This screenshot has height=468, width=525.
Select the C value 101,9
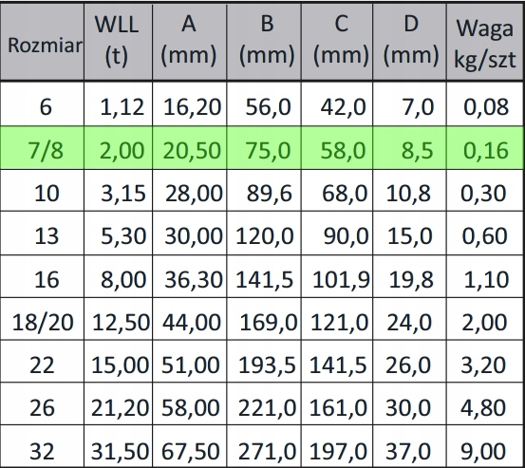[x=337, y=276]
